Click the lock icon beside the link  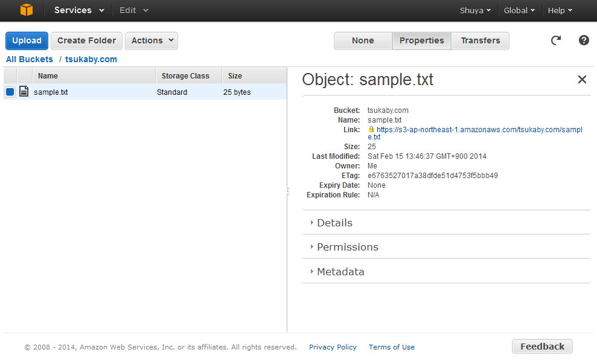[371, 130]
